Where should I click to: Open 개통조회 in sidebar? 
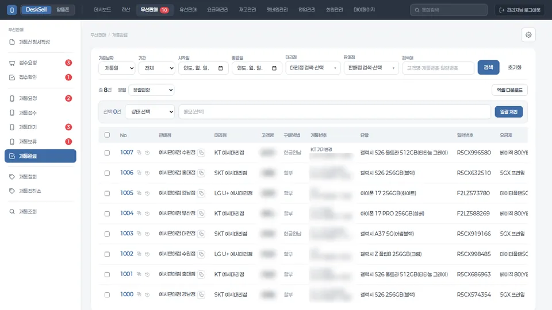[40, 212]
